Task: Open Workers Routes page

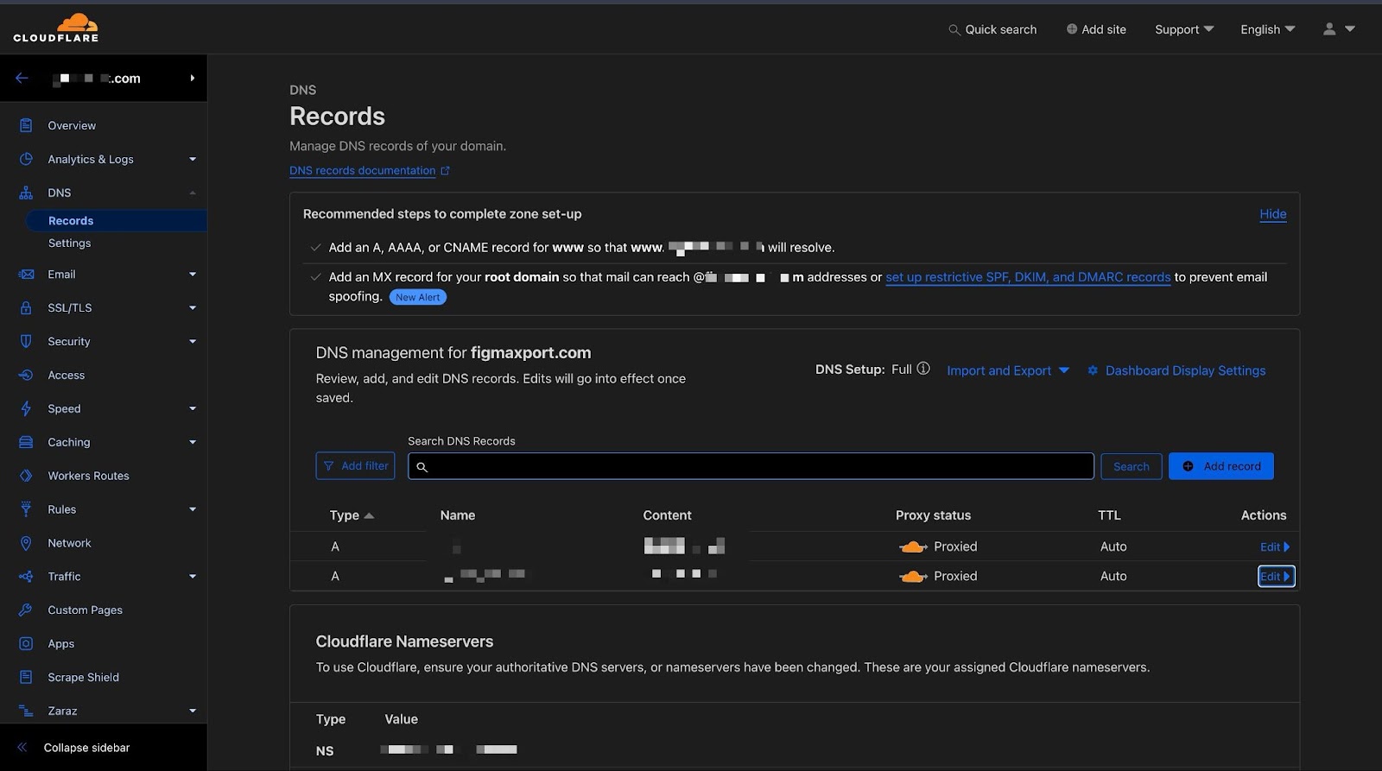Action: tap(88, 476)
